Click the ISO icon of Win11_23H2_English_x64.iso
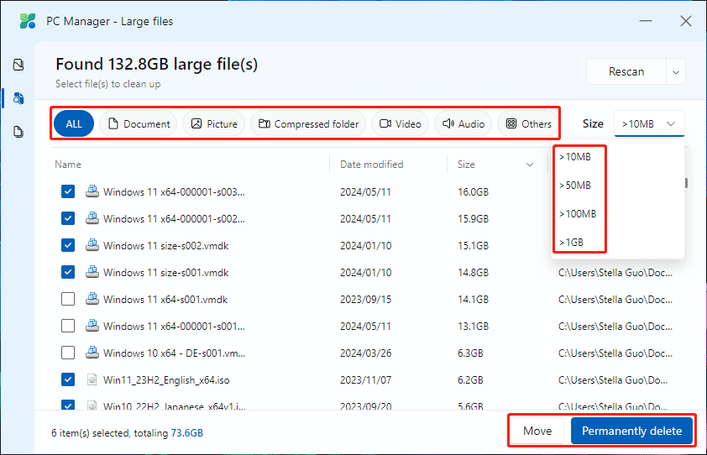Screen dimensions: 707x455 (92, 379)
